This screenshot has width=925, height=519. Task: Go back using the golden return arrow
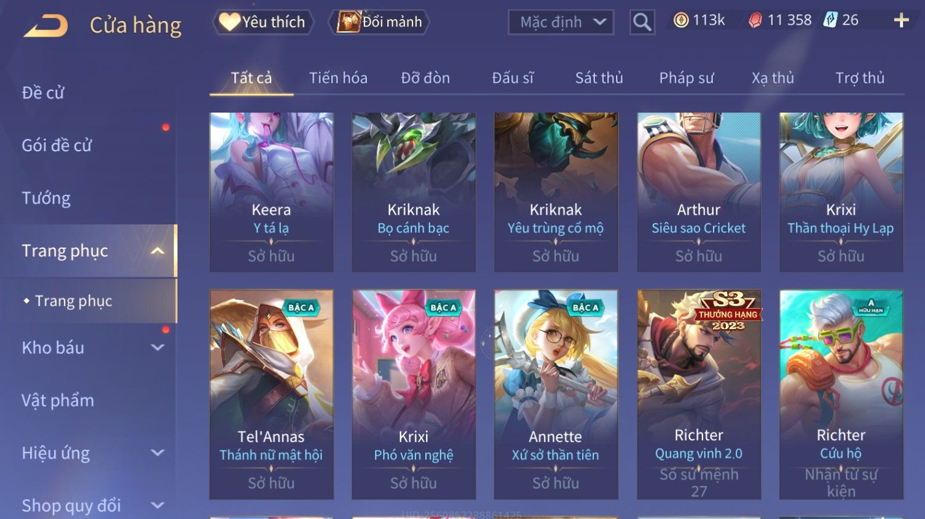pos(45,26)
